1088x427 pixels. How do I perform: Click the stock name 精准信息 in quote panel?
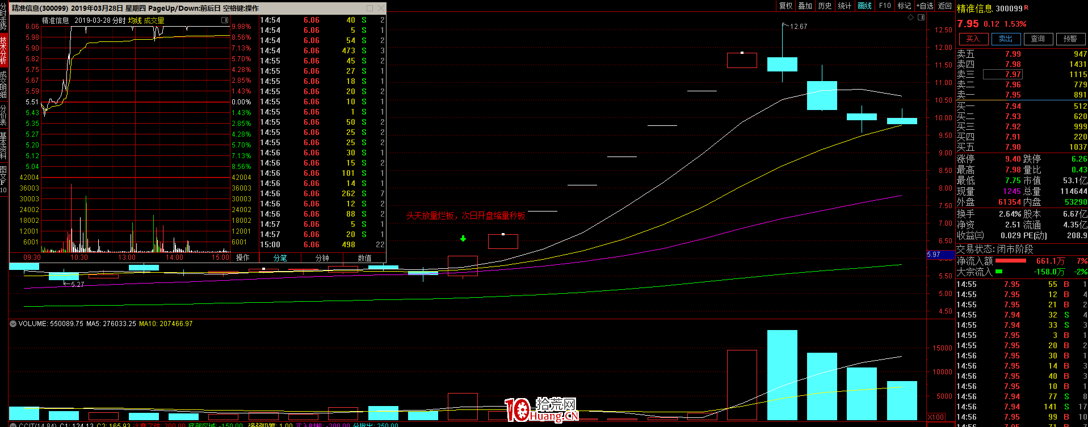pyautogui.click(x=975, y=9)
